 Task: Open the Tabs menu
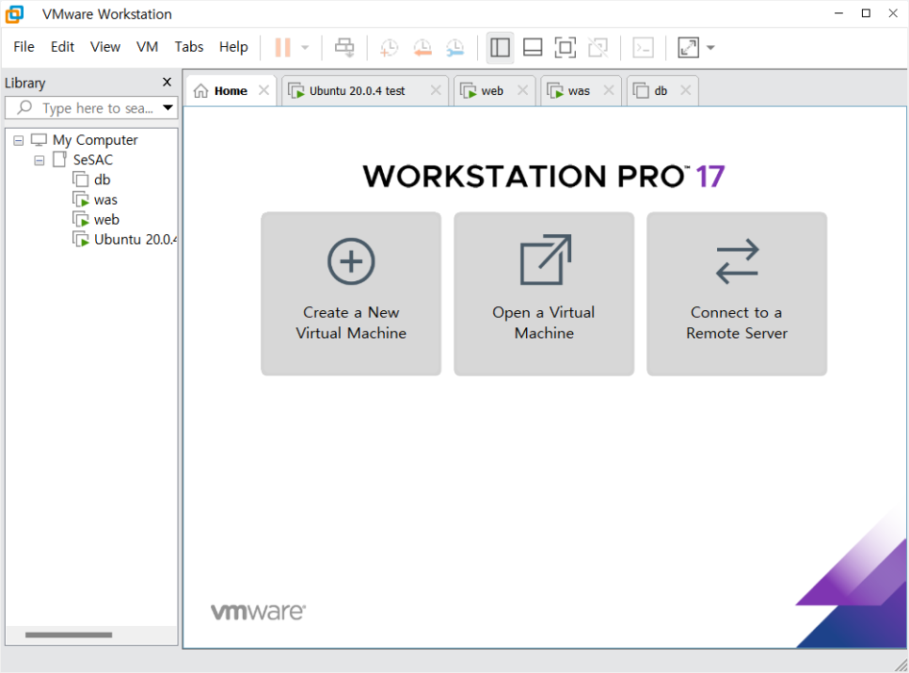click(189, 47)
